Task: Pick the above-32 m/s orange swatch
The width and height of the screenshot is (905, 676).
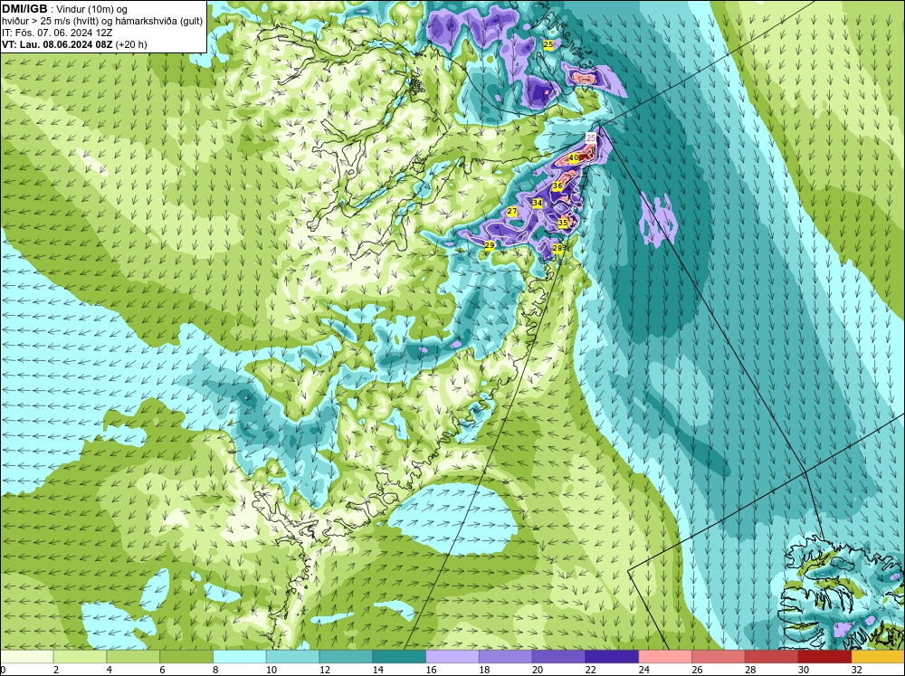Action: 879,656
